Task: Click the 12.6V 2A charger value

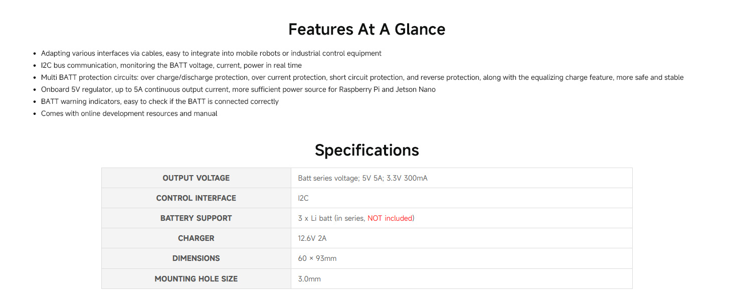Action: 312,238
